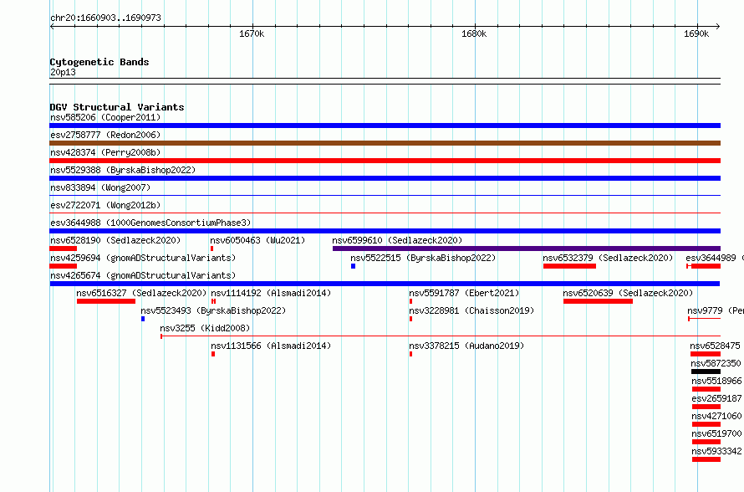This screenshot has width=744, height=492.
Task: Click the 1690k ruler position label
Action: (x=696, y=33)
